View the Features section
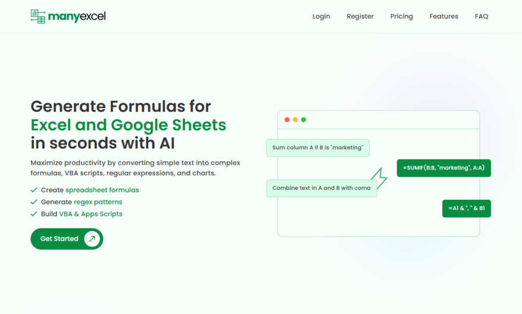The height and width of the screenshot is (314, 522). pos(444,16)
